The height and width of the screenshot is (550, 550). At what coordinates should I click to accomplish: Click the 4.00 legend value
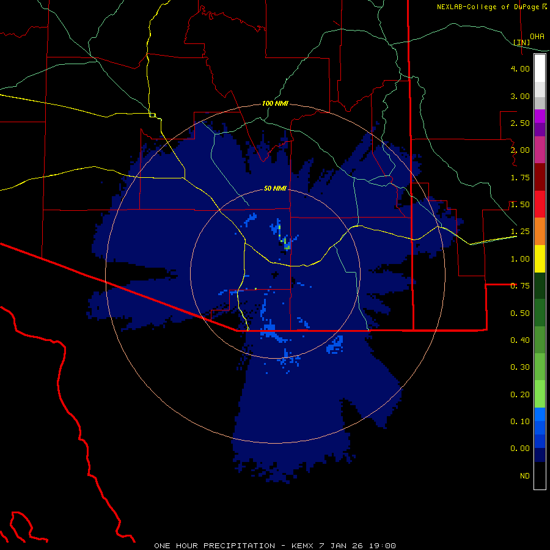[x=520, y=68]
